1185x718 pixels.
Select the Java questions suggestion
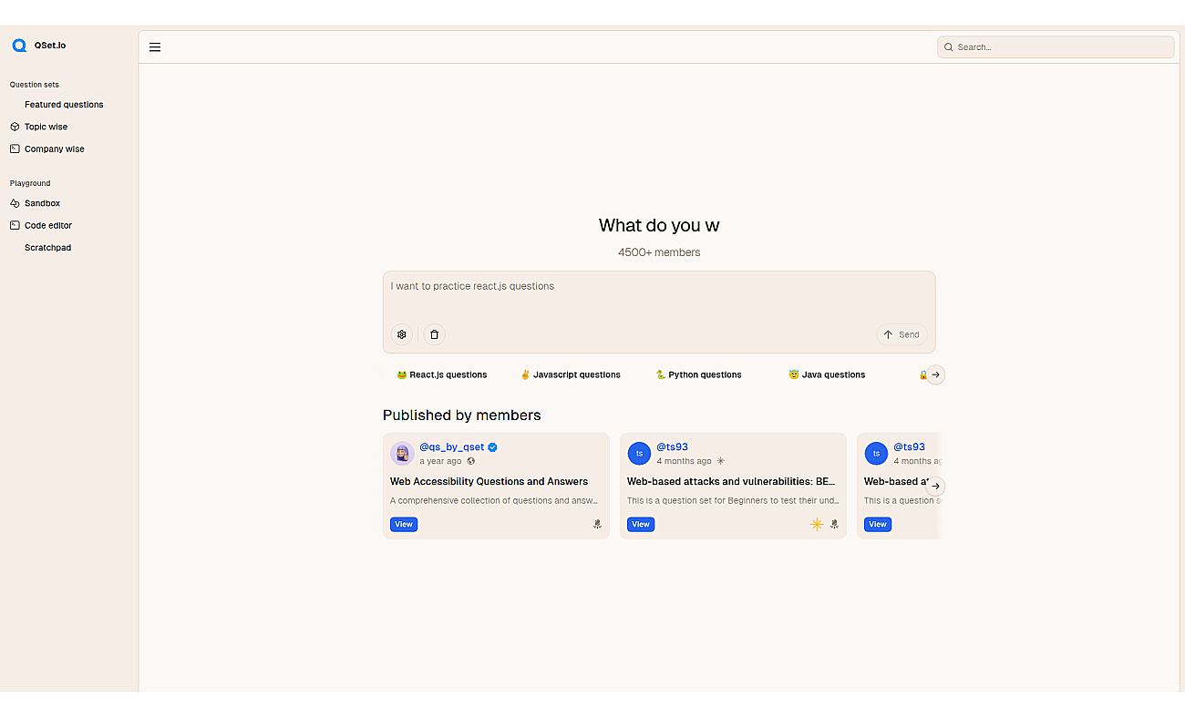point(827,374)
